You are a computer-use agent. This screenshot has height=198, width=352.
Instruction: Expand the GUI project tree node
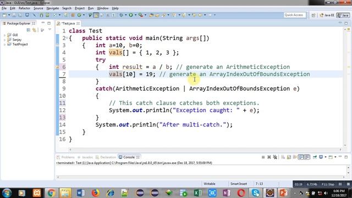[5, 35]
